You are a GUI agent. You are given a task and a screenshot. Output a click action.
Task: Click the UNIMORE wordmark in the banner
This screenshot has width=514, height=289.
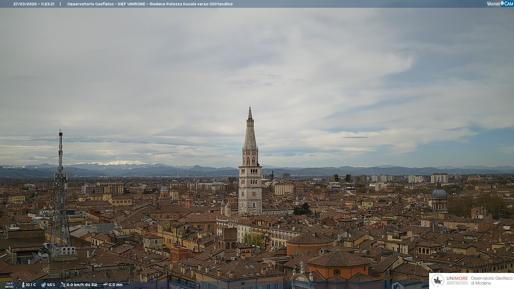[x=457, y=279]
